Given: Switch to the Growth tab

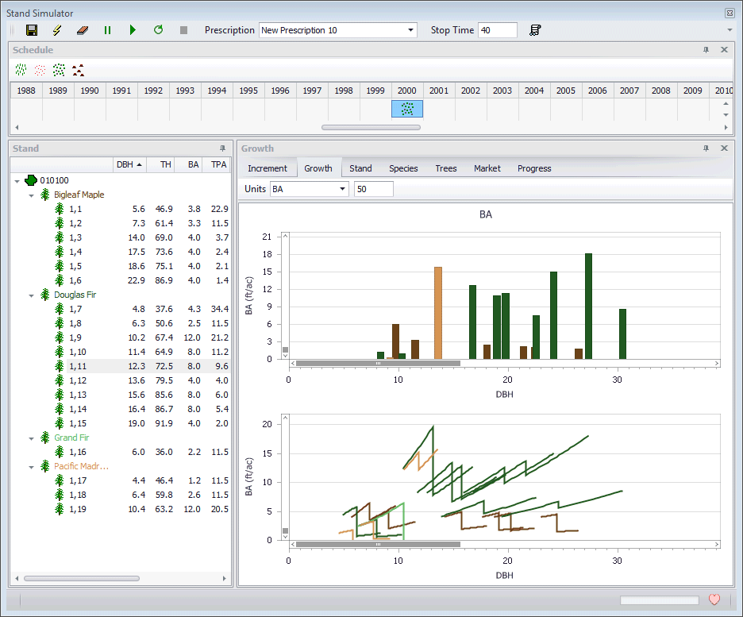Looking at the screenshot, I should coord(318,168).
